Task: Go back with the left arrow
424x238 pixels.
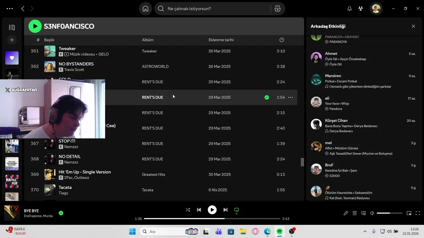Action: 23,9
